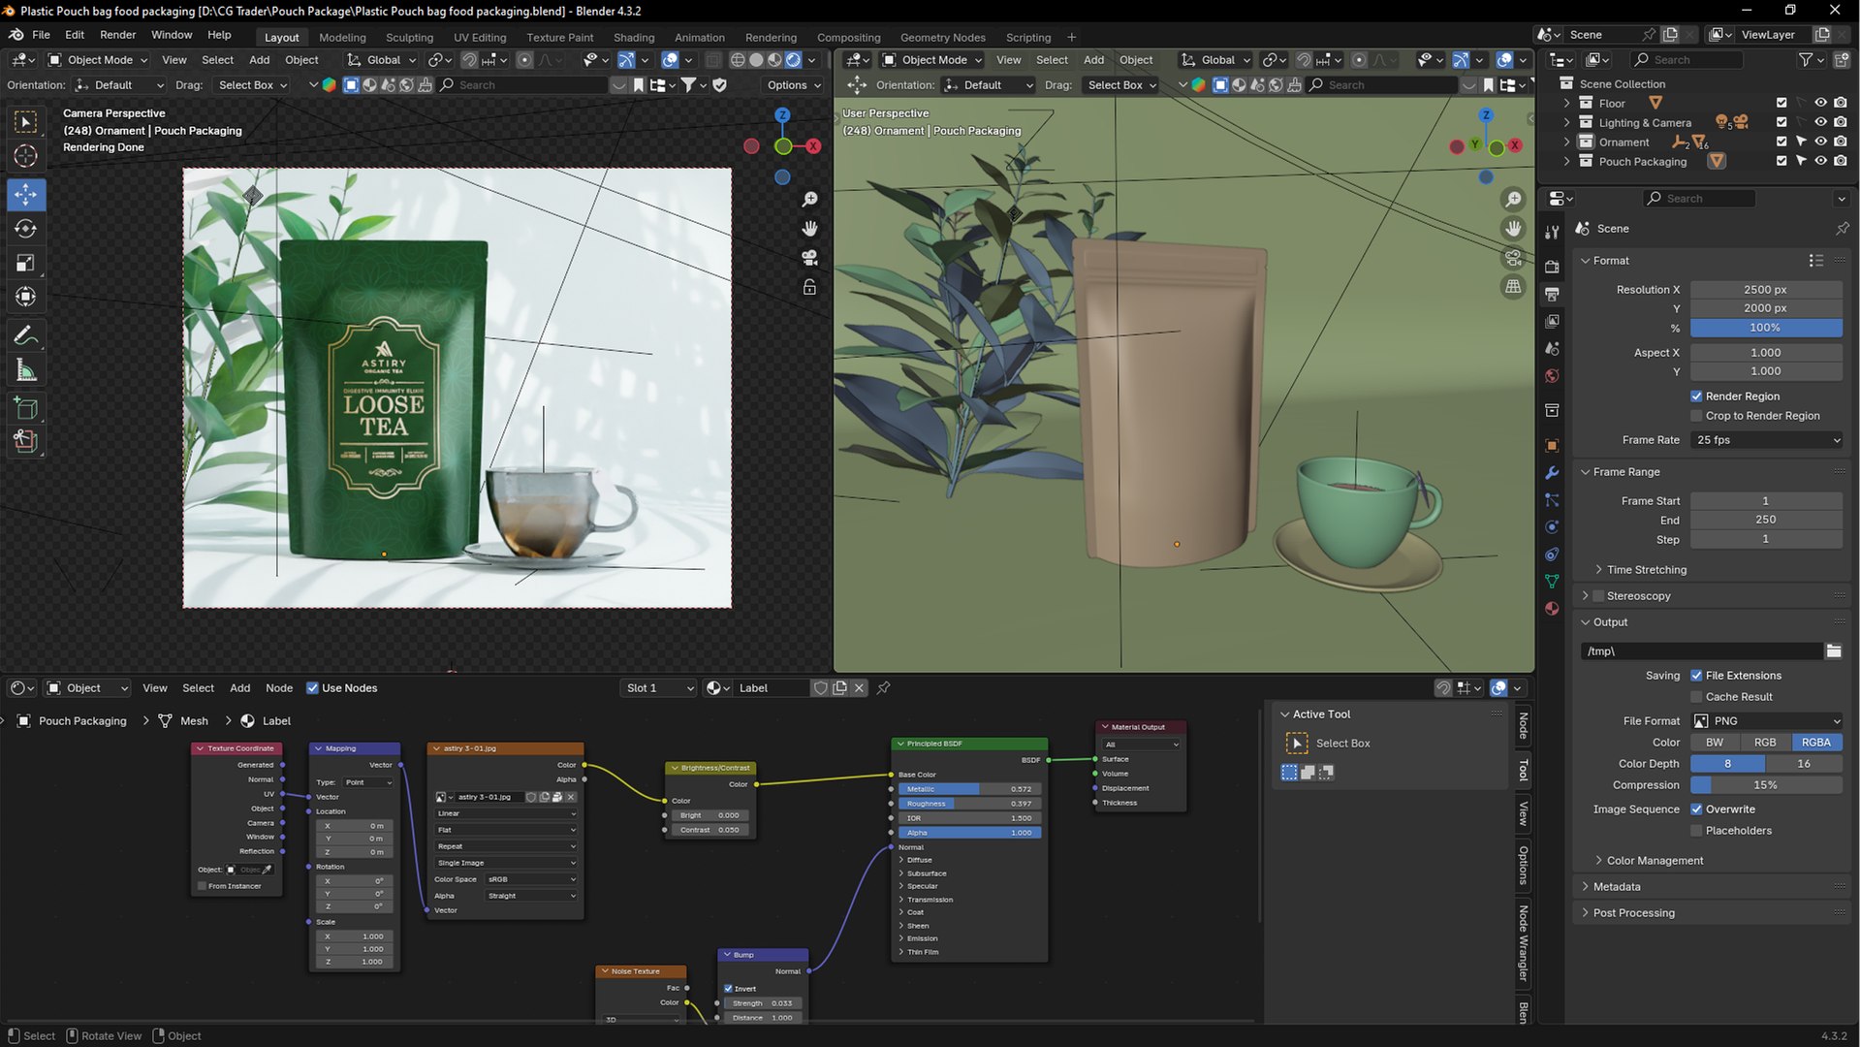1860x1047 pixels.
Task: Open the World properties tab
Action: (1552, 376)
